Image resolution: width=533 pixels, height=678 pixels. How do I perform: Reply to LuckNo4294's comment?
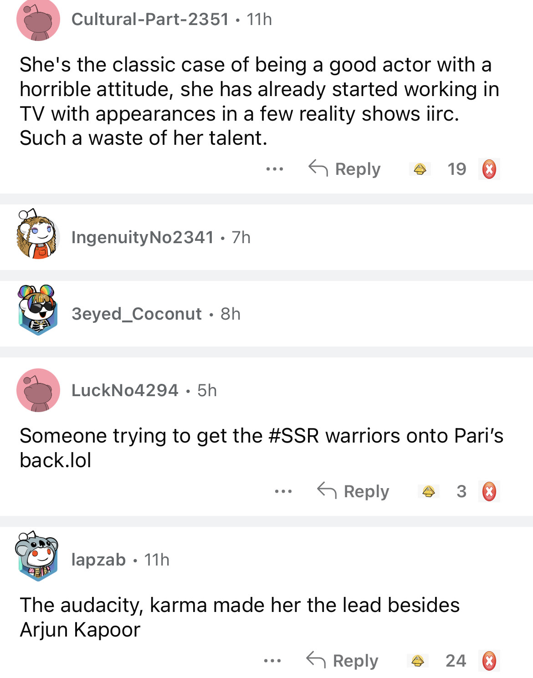[x=353, y=491]
